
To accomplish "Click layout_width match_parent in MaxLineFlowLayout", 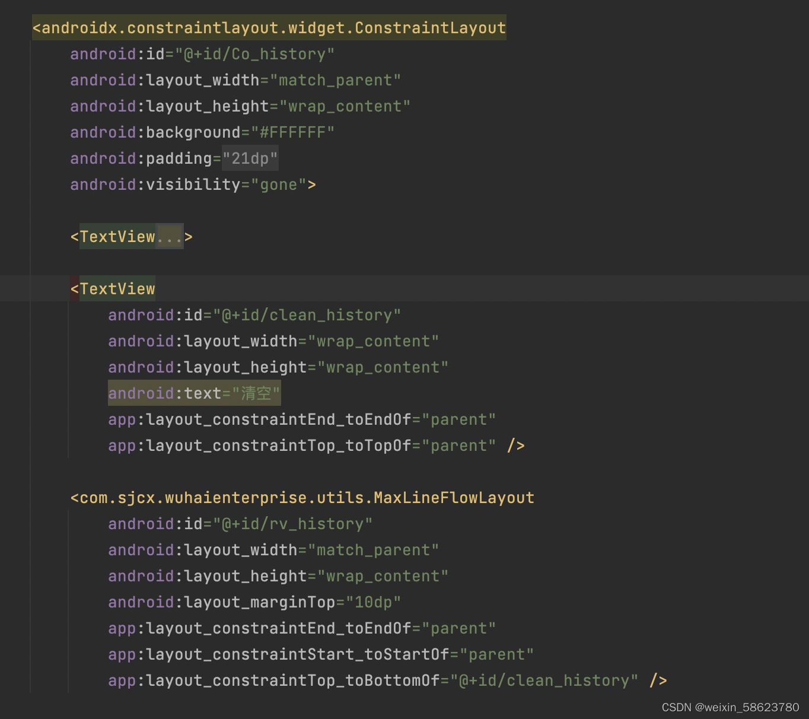I will point(273,550).
